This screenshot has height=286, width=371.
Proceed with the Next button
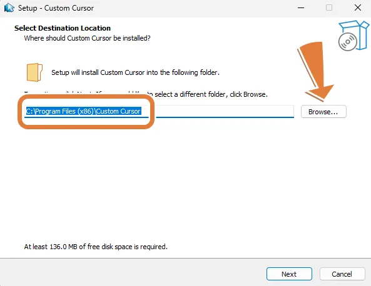pos(289,274)
